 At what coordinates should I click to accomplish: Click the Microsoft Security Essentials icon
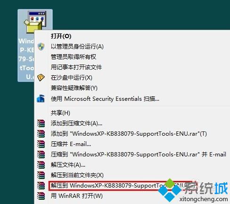coord(41,98)
